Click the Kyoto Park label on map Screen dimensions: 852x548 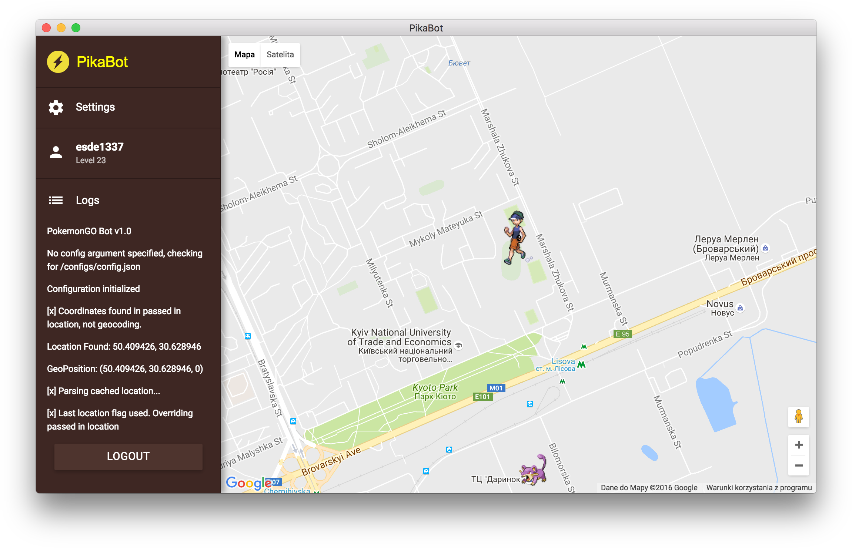click(435, 388)
